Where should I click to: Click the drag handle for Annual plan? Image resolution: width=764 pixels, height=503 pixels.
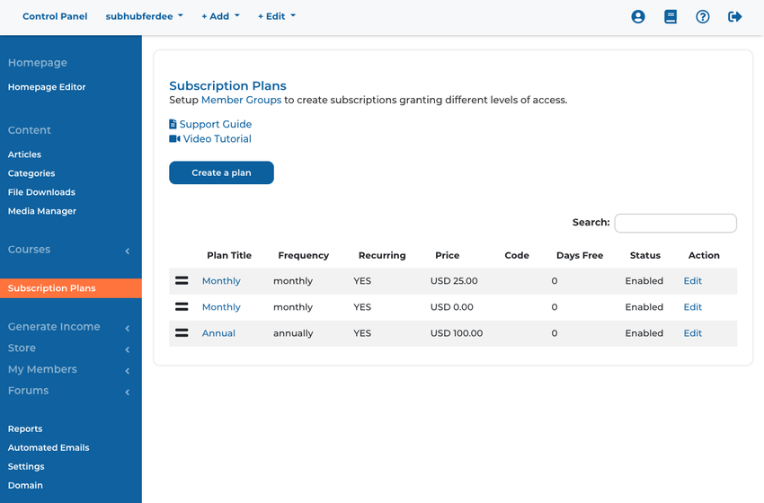point(182,333)
